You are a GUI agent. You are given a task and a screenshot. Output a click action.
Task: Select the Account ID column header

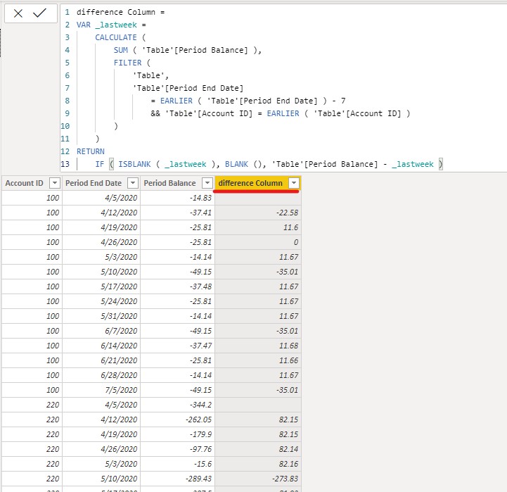25,183
